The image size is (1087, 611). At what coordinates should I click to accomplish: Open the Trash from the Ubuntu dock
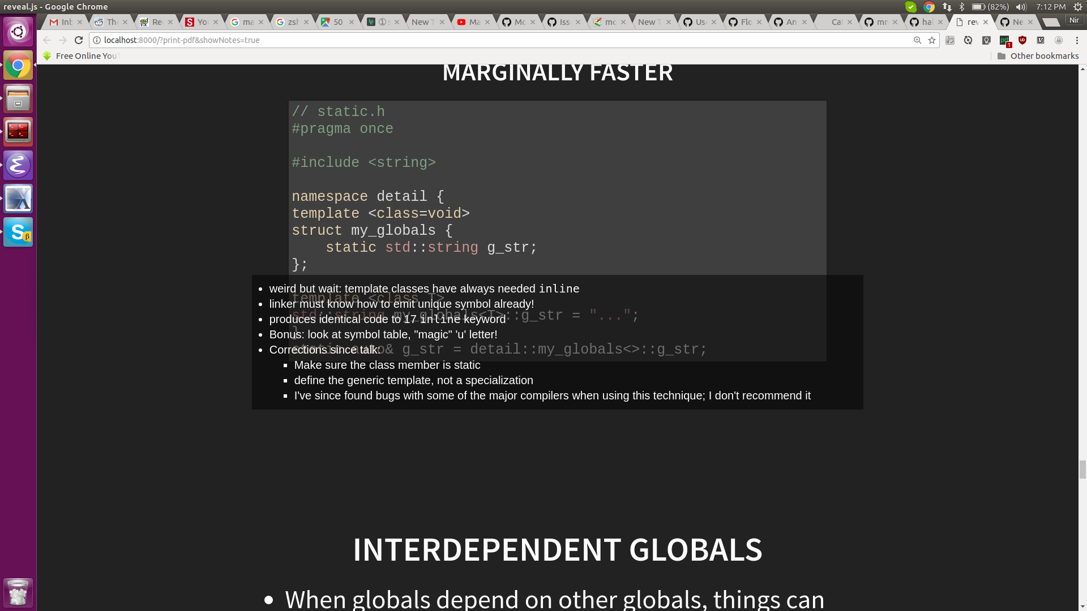[18, 592]
